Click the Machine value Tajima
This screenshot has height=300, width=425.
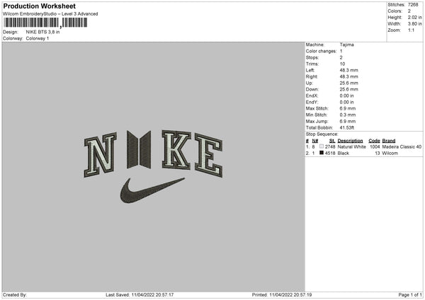click(x=346, y=45)
